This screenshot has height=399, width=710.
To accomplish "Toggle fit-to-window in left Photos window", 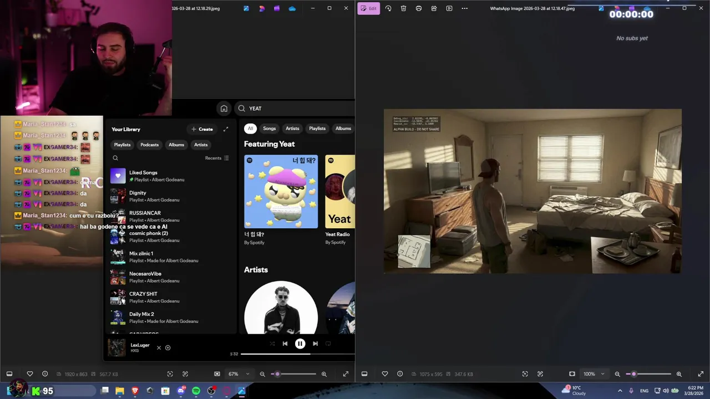I will click(x=217, y=374).
